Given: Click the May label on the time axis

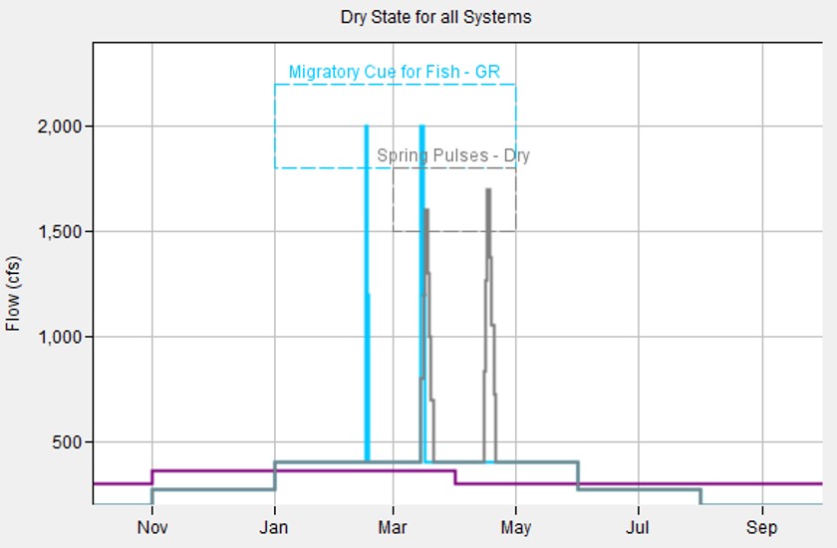Looking at the screenshot, I should click(x=515, y=526).
